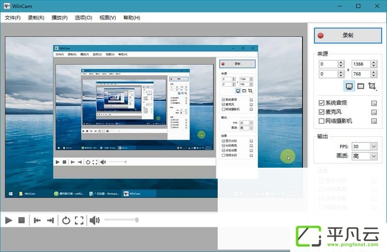The width and height of the screenshot is (387, 252).
Task: Open the 选项(O) menu
Action: [x=83, y=18]
